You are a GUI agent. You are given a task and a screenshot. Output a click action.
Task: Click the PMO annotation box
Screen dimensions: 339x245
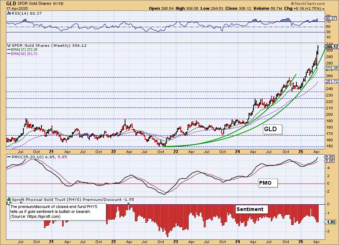point(268,183)
